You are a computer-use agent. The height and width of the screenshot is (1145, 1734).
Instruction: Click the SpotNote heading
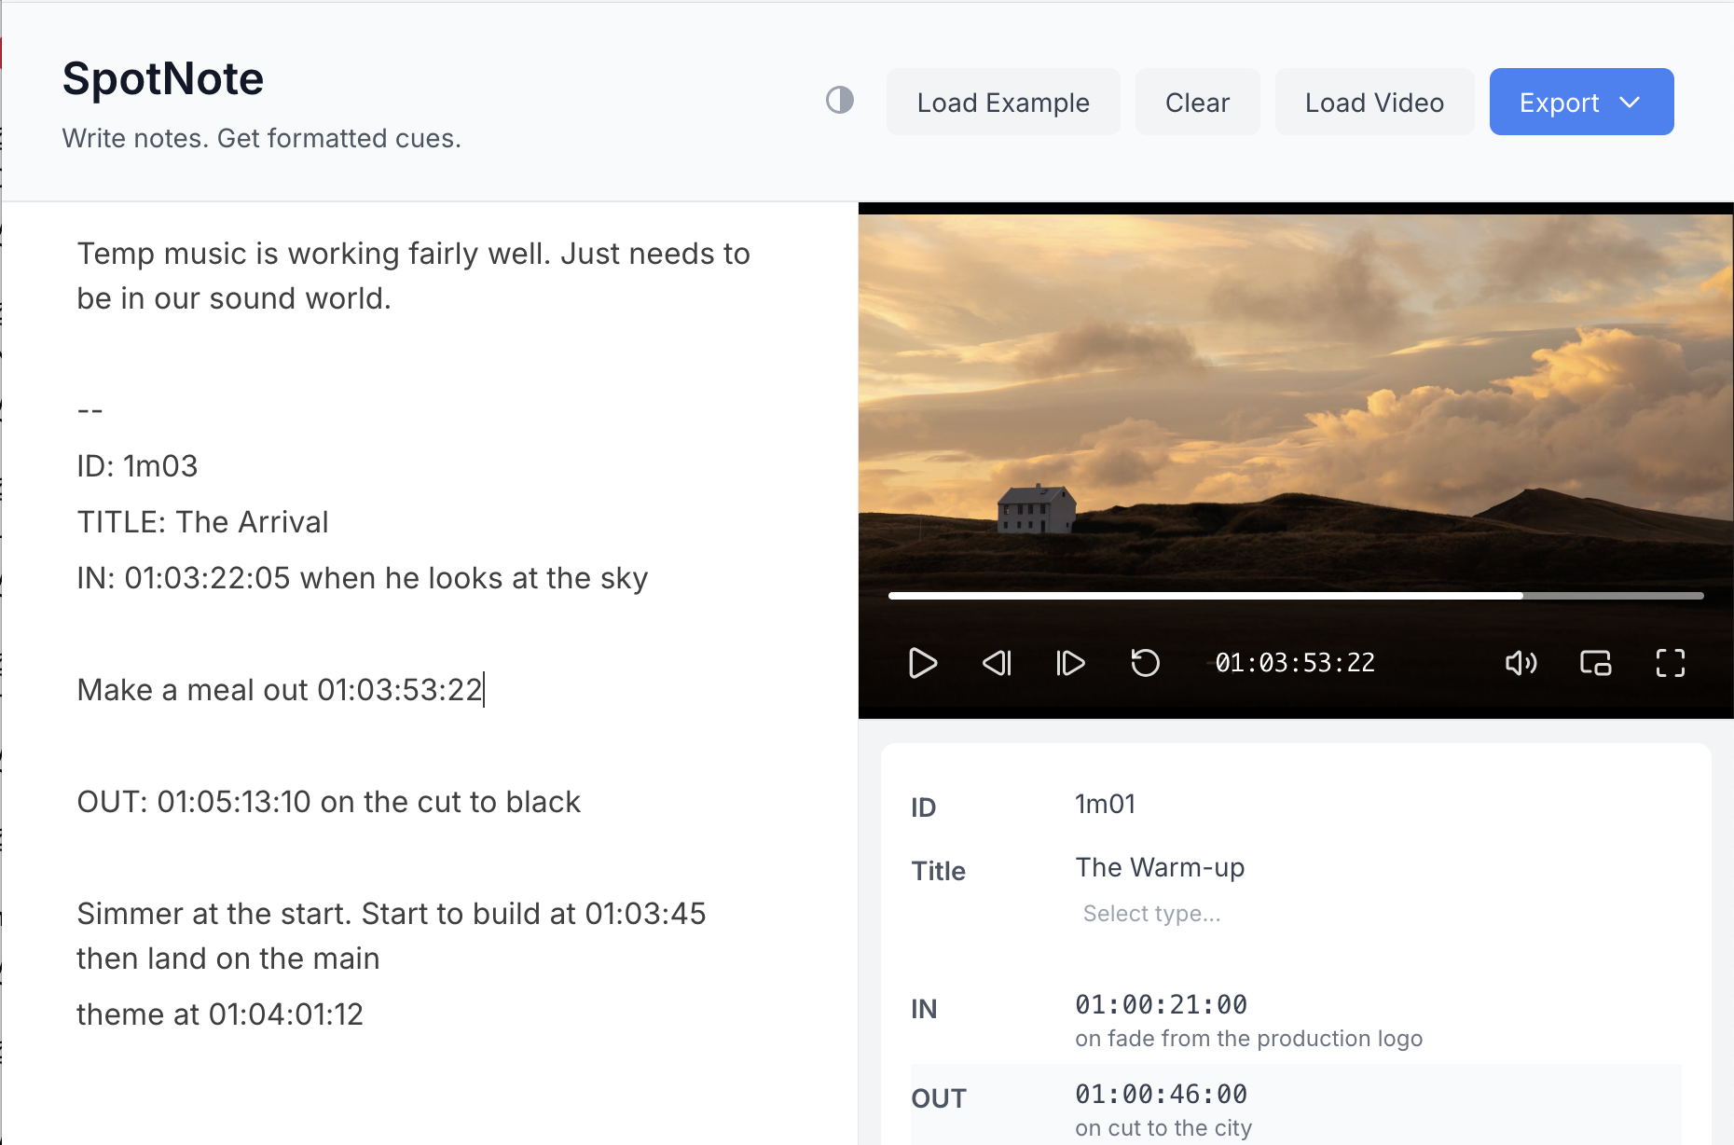[x=162, y=78]
